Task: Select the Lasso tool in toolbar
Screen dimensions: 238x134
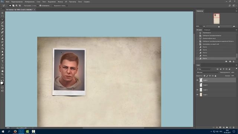Action: [2, 19]
